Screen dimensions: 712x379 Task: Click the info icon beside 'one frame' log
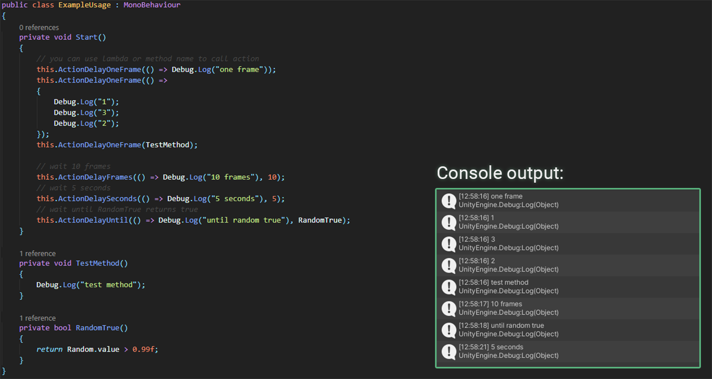click(449, 201)
